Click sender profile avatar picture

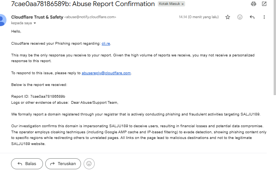click(x=2, y=20)
